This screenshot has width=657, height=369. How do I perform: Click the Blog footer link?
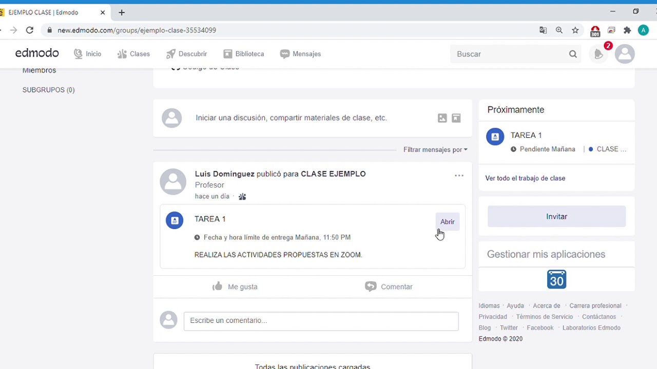point(485,328)
